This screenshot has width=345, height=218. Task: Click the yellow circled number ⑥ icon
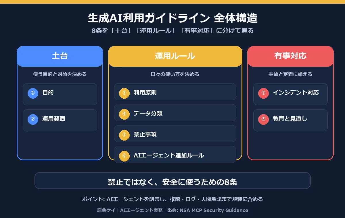coord(124,156)
